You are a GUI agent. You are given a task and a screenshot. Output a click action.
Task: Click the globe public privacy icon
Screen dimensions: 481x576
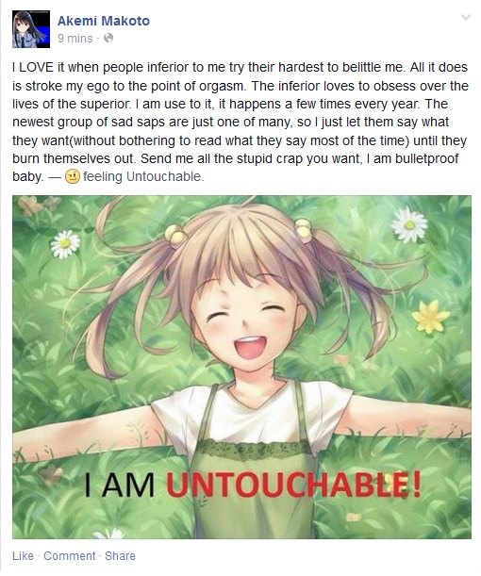tap(108, 38)
